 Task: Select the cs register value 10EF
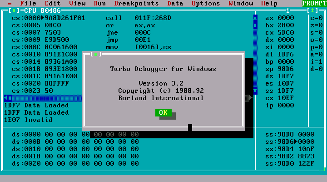[286, 98]
